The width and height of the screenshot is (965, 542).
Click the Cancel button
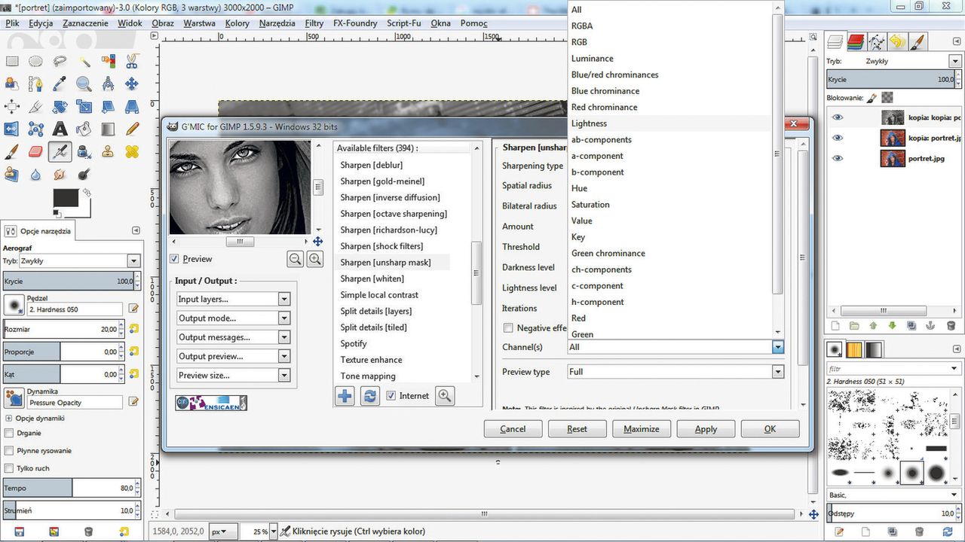(x=513, y=429)
